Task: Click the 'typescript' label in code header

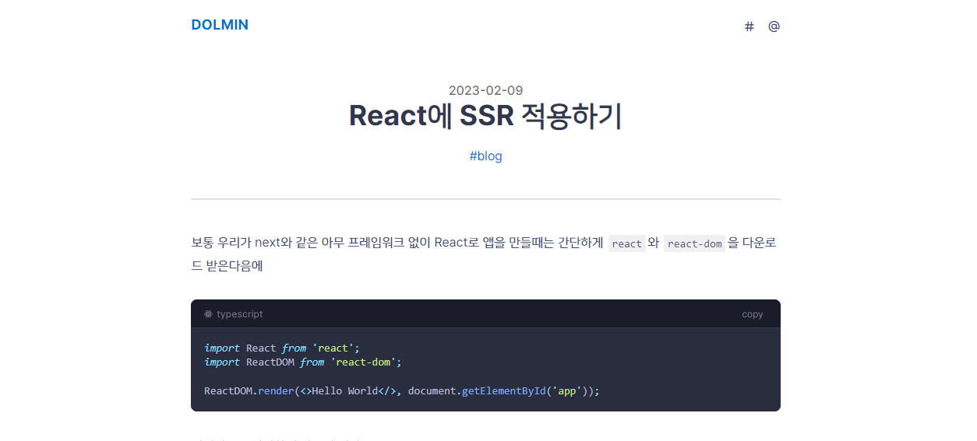Action: click(x=240, y=314)
